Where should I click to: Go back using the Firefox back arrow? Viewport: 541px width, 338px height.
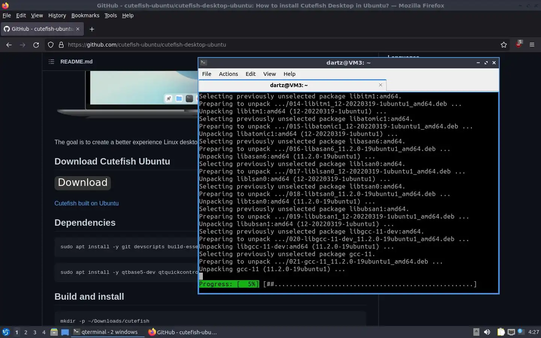9,45
